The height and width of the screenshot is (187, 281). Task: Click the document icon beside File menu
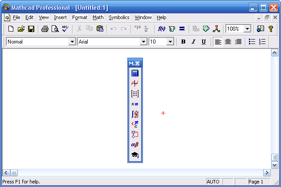pos(7,17)
